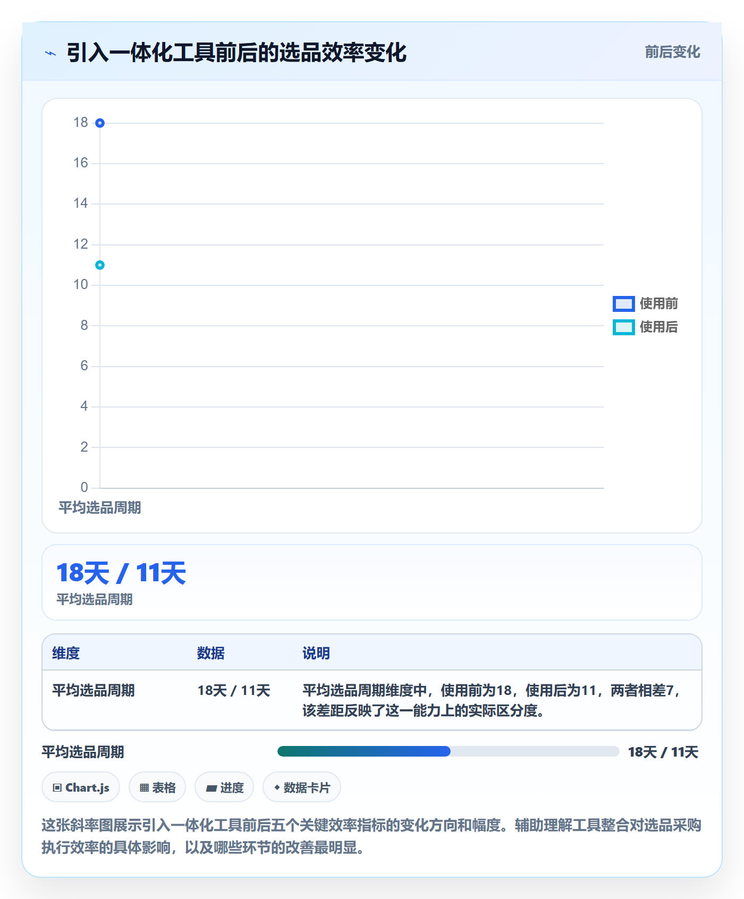Click the 说明 table column header
Image resolution: width=744 pixels, height=899 pixels.
point(316,653)
